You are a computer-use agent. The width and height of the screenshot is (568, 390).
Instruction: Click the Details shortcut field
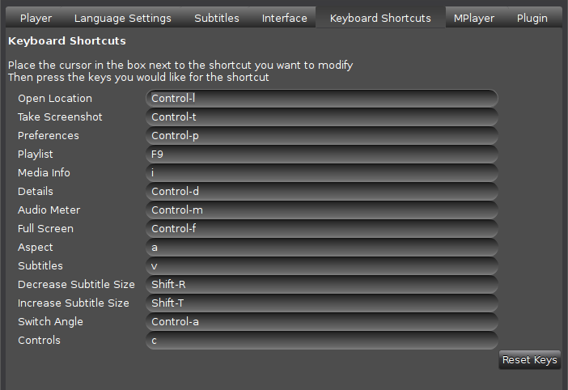(322, 191)
